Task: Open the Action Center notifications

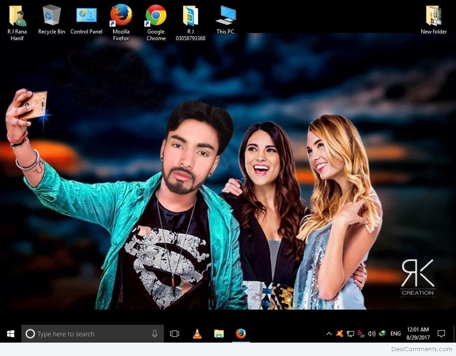Action: pos(441,334)
